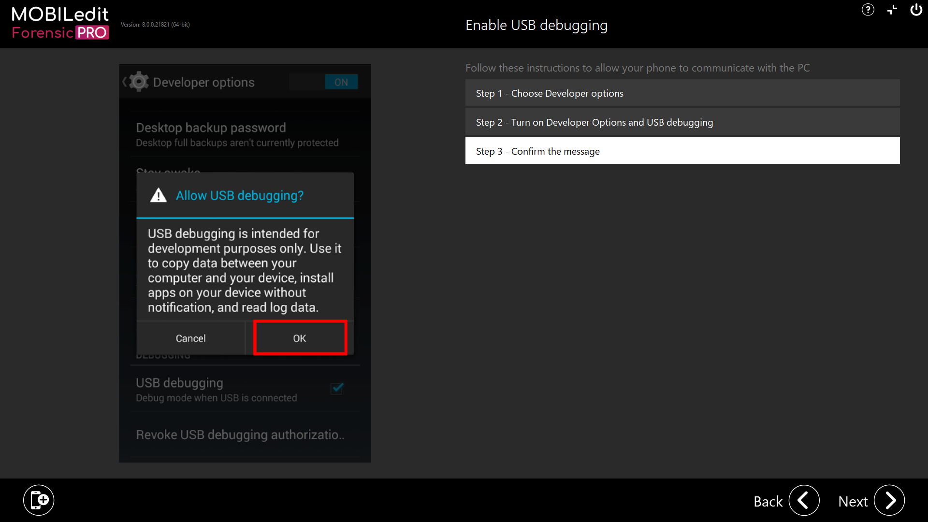
Task: Select Step 2 - Turn on Developer Options
Action: [682, 122]
